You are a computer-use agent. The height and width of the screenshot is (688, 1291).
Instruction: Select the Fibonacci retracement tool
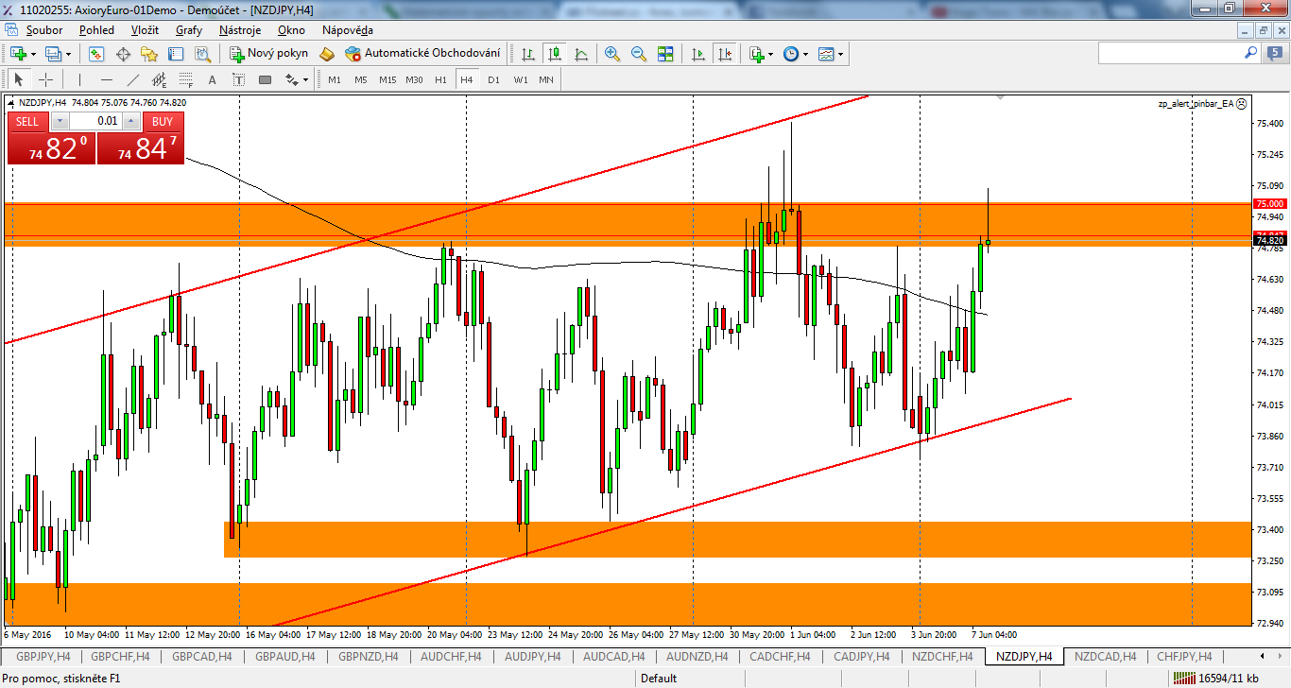[186, 79]
